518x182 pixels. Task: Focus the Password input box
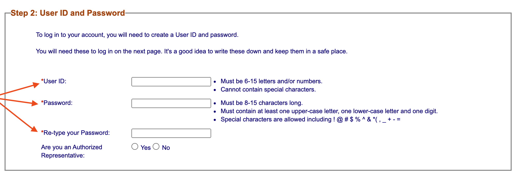pos(171,103)
